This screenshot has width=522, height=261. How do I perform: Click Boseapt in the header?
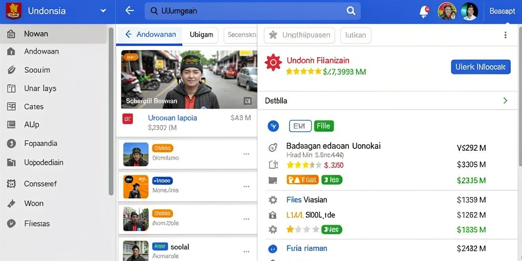502,11
